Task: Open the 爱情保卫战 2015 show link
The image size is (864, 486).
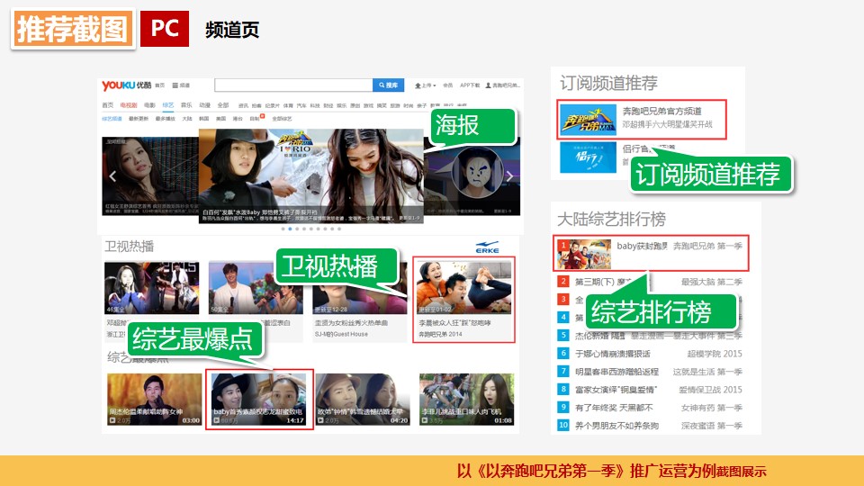Action: point(710,390)
